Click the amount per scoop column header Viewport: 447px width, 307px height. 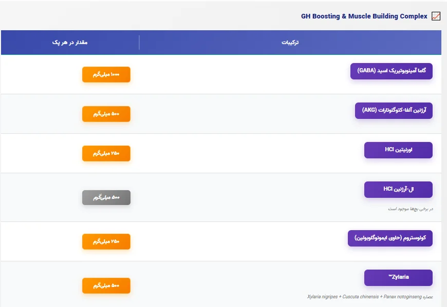[x=70, y=43]
